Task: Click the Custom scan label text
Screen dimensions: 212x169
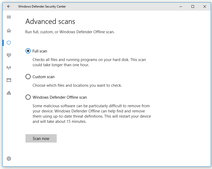Action: 43,77
